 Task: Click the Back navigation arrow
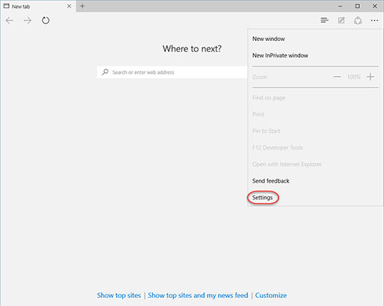[x=10, y=20]
